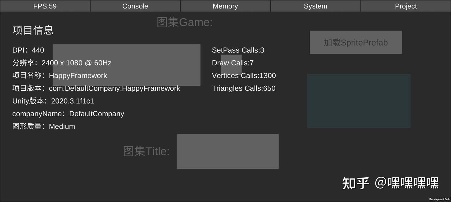Viewport: 451px width, 202px height.
Task: Click the 项目信息 panel title
Action: tap(33, 30)
